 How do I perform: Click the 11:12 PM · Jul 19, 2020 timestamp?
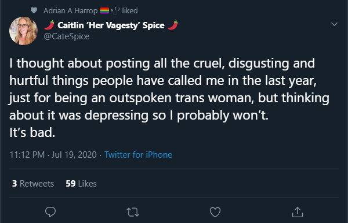53,155
